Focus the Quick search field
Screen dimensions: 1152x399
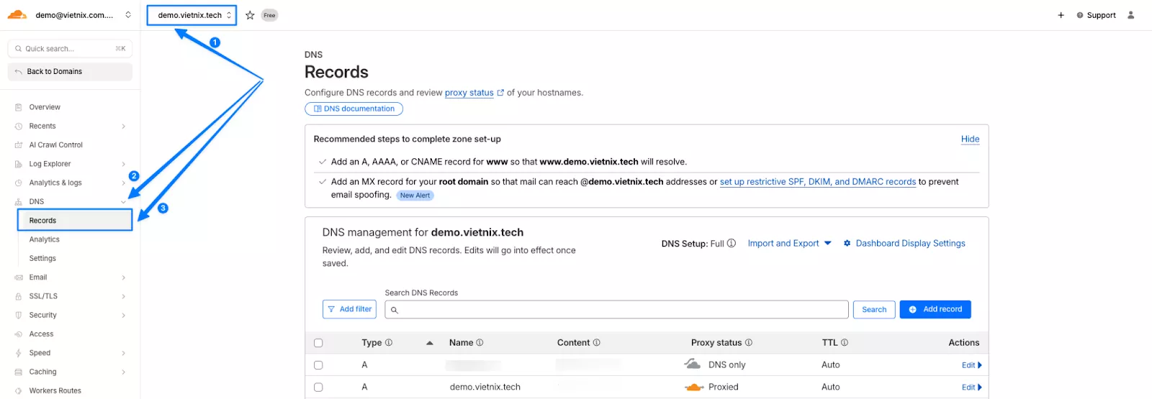coord(70,49)
